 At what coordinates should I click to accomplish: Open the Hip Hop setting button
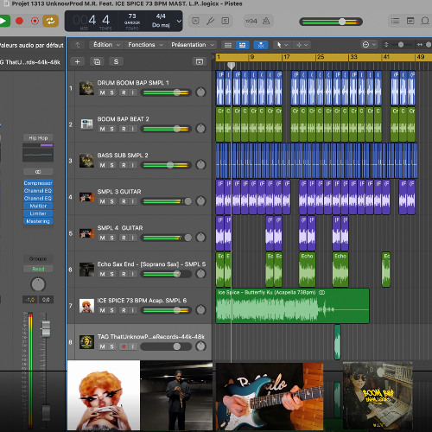(38, 138)
